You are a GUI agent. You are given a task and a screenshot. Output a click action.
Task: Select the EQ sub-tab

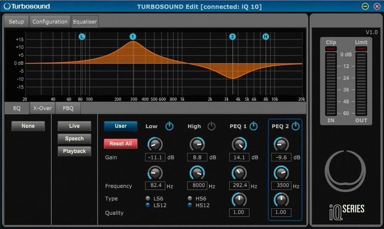17,108
